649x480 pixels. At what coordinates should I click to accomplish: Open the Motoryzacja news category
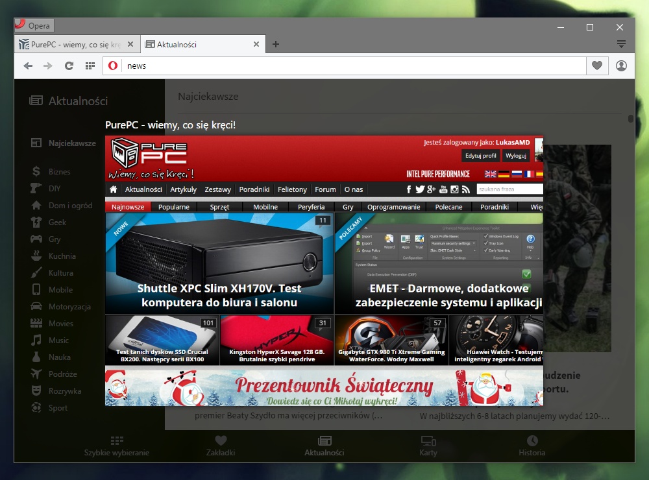tap(61, 307)
